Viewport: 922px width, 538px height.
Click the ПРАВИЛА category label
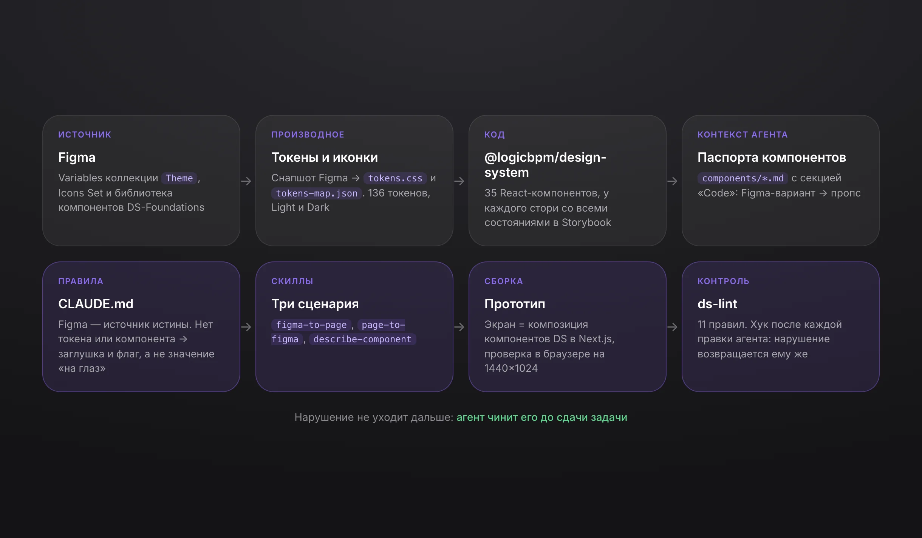(80, 281)
